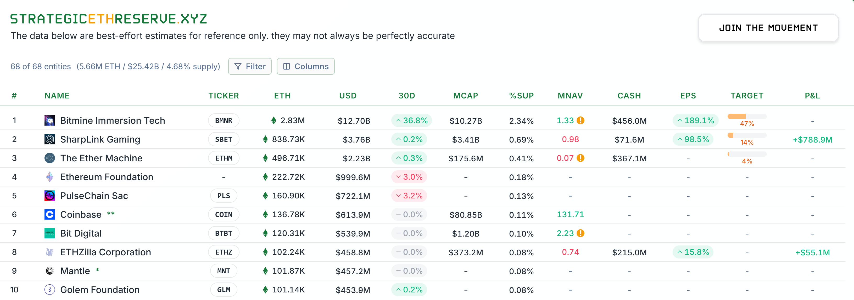
Task: Click the Bit Digital green logo
Action: [x=49, y=233]
